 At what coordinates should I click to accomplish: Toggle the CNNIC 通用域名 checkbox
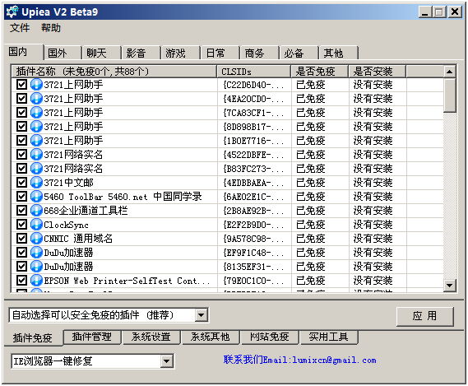coord(21,239)
